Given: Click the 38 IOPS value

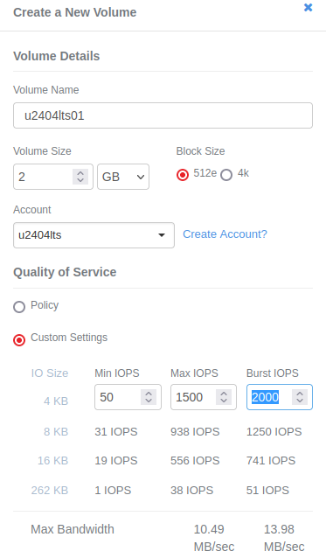Looking at the screenshot, I should [x=192, y=491].
